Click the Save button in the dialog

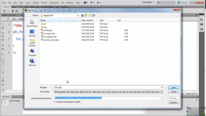click(173, 87)
